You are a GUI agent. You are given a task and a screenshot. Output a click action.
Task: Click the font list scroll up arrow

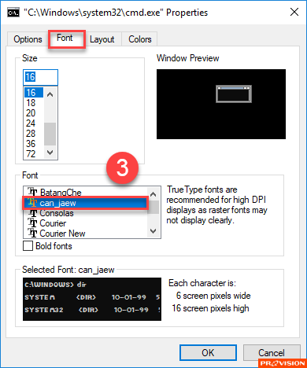point(153,194)
